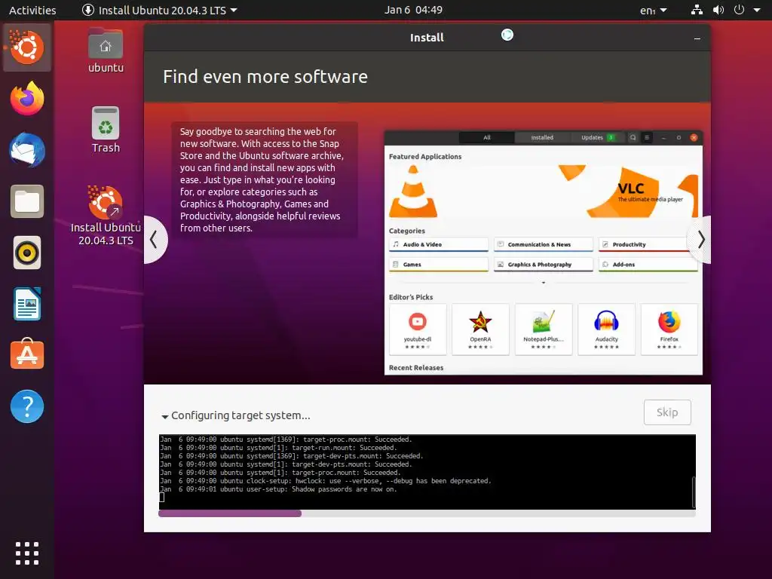Open the en keyboard layout dropdown
The height and width of the screenshot is (579, 772).
(654, 10)
